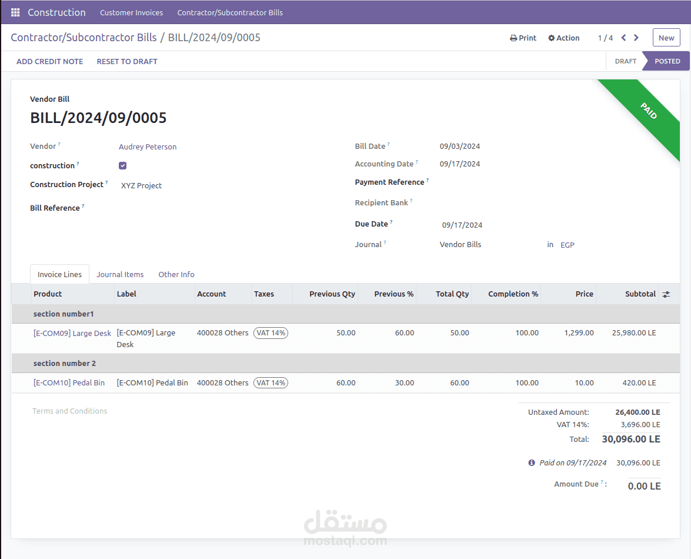Open optional columns settings icon
691x559 pixels.
click(666, 294)
